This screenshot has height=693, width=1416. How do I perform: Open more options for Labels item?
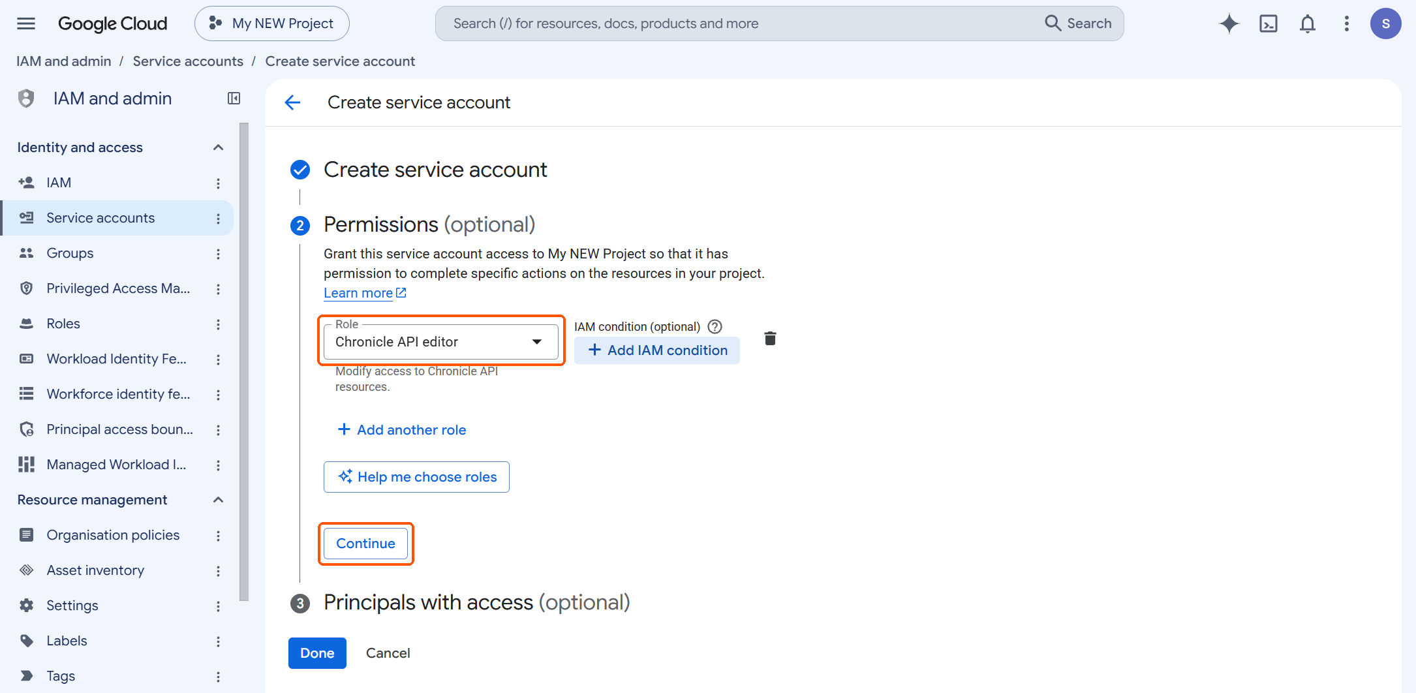click(218, 641)
